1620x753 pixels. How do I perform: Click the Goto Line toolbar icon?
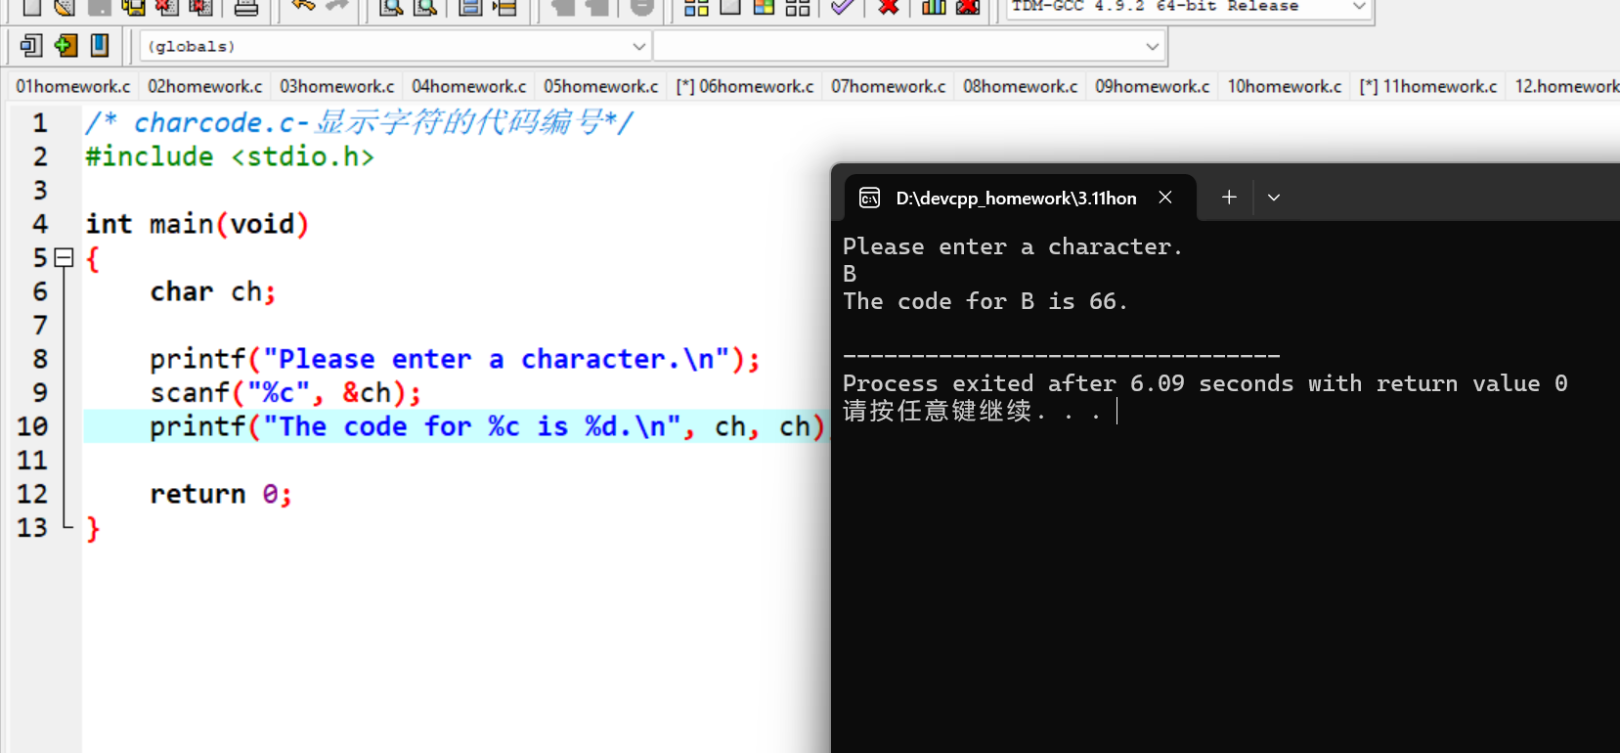504,7
